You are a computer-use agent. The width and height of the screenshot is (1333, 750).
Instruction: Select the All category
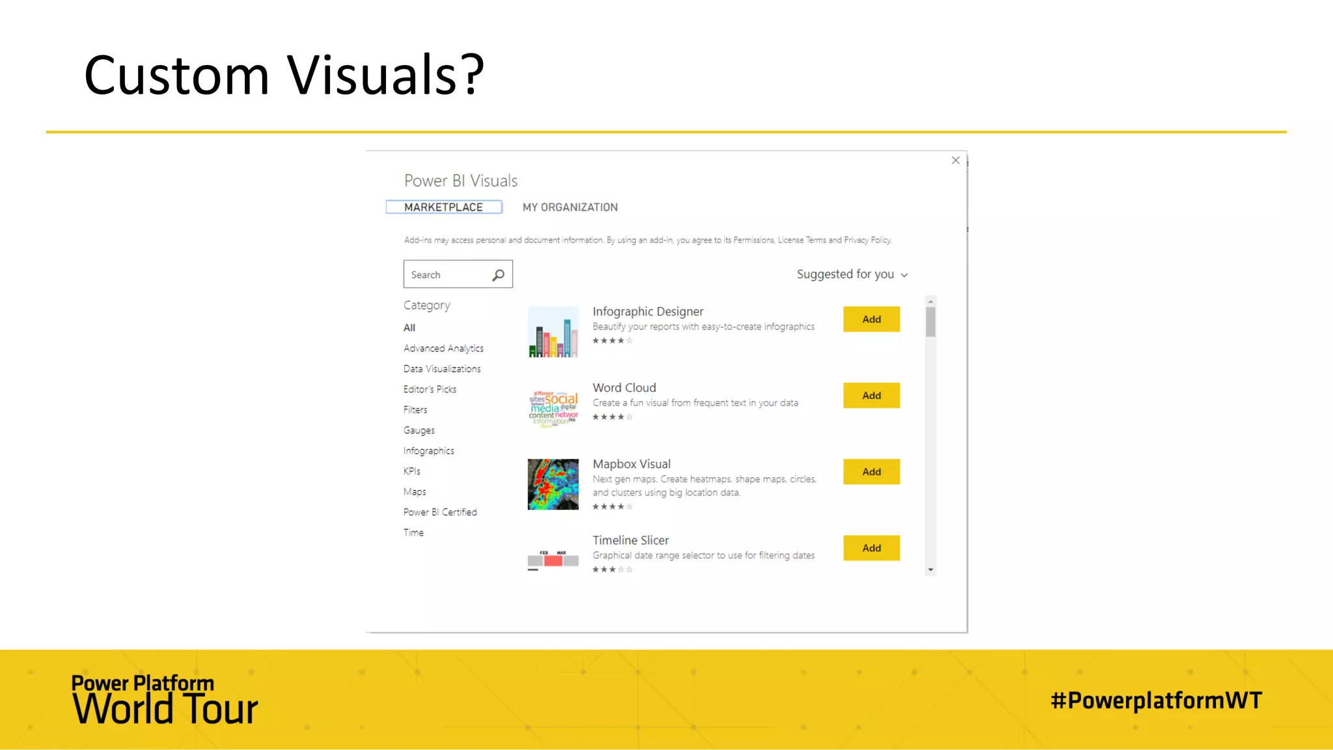click(x=409, y=327)
